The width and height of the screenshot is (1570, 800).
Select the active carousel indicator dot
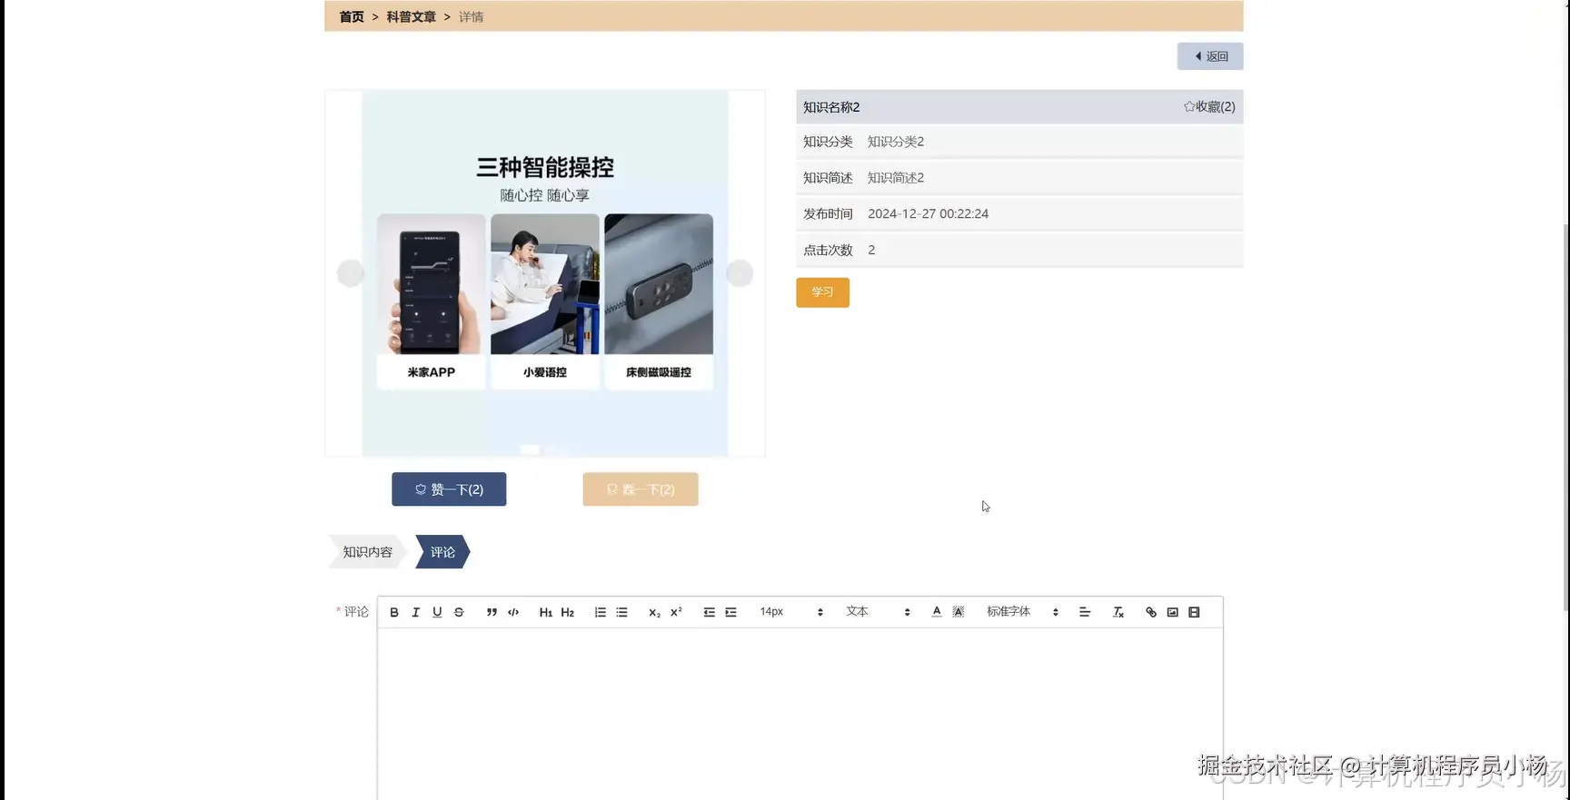[530, 449]
